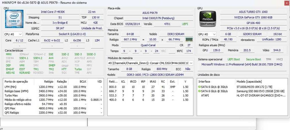Select the Samsung SSD 860 EVO 250GB row
290x130 pixels.
coord(242,91)
